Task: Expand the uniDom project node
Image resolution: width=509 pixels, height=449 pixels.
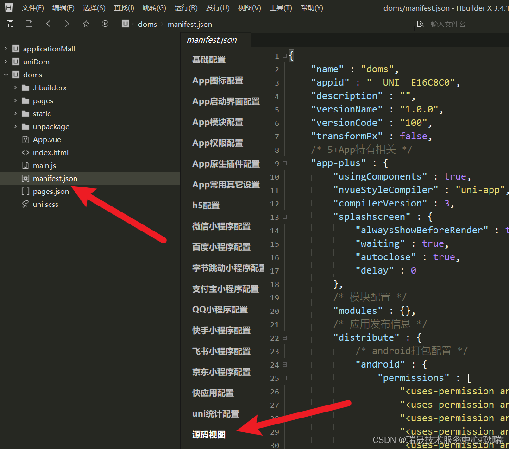Action: pyautogui.click(x=6, y=62)
